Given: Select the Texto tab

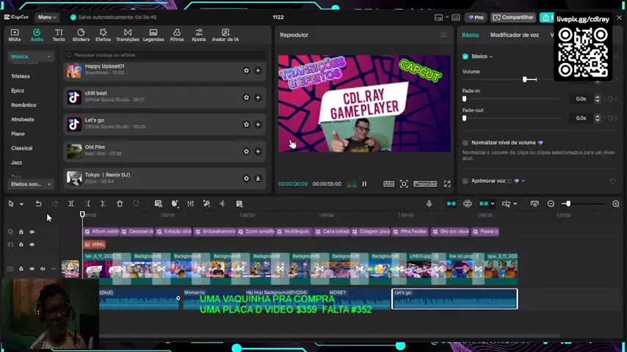Looking at the screenshot, I should [59, 34].
